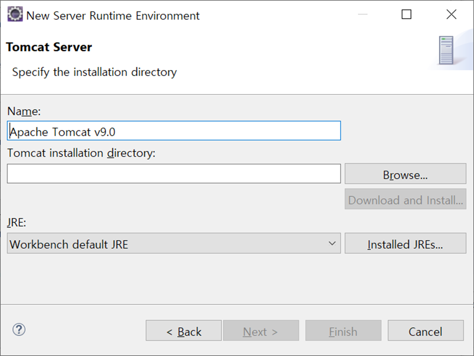474x356 pixels.
Task: Select the Workbench default JRE combo box
Action: [x=170, y=244]
